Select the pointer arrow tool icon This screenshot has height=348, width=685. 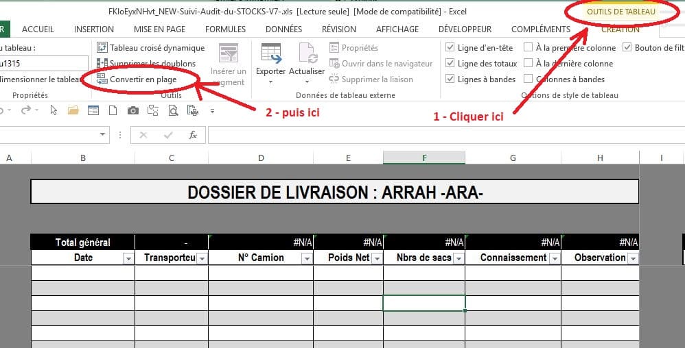pyautogui.click(x=54, y=111)
